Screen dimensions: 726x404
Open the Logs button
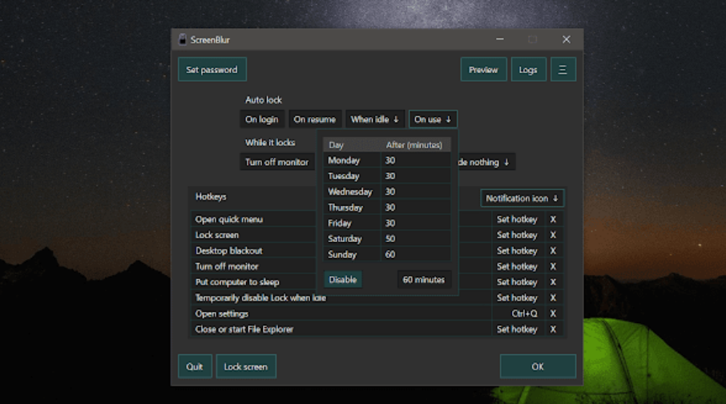[528, 70]
